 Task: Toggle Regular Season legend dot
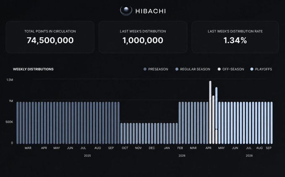pos(177,69)
